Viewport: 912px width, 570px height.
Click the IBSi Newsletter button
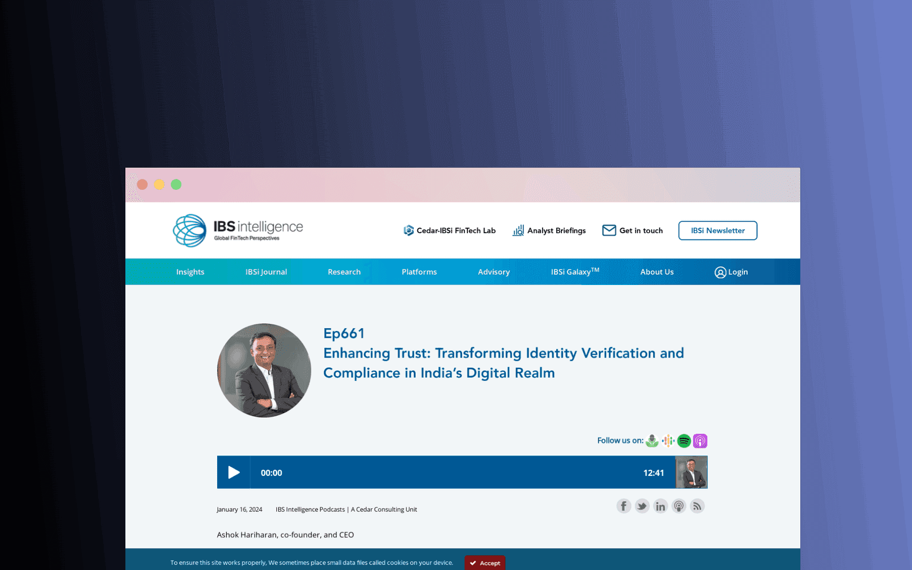(718, 231)
